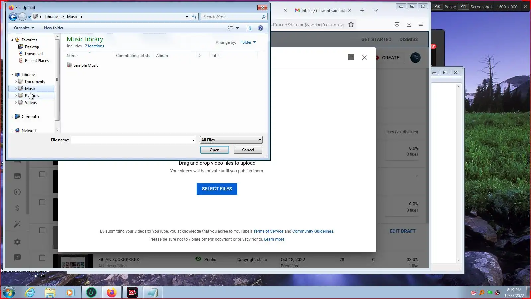Sort by the Contributing artists column
Viewport: 531px width, 299px height.
coord(133,56)
